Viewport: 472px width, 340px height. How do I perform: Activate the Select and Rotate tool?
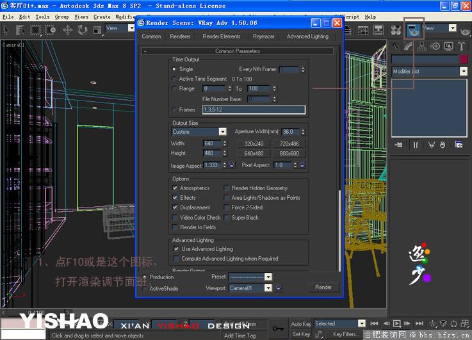coord(82,30)
